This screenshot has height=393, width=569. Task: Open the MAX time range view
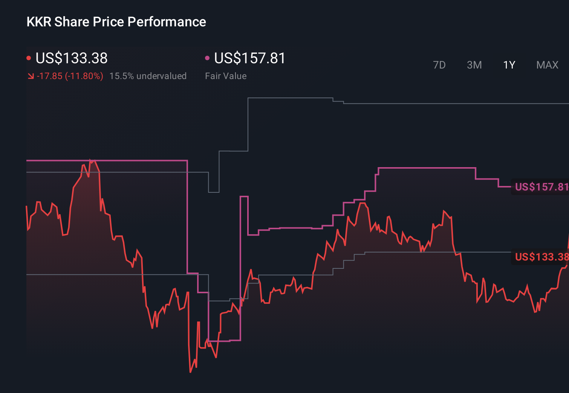547,65
